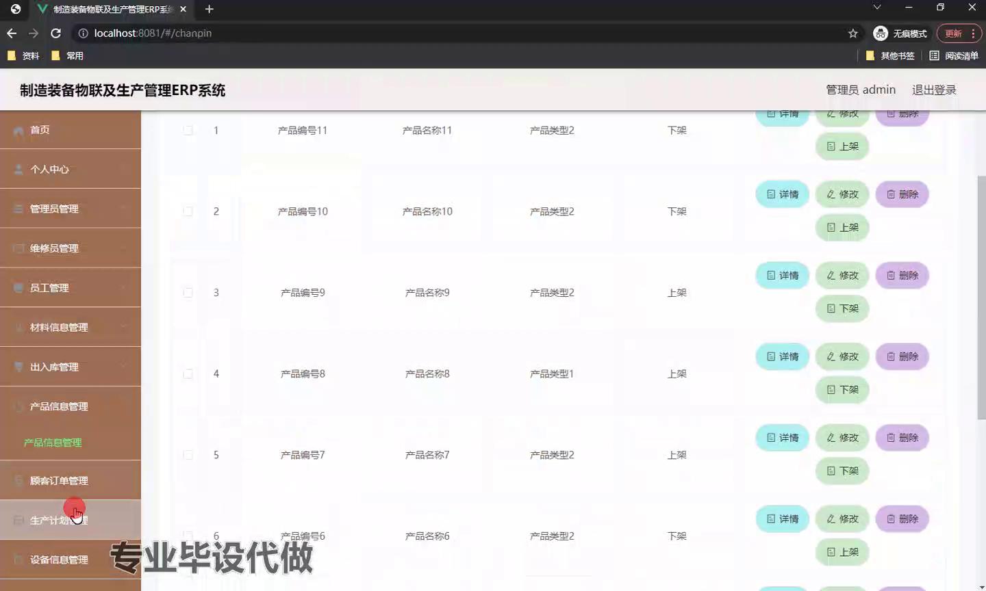Tick the checkbox for row 2
This screenshot has height=591, width=986.
tap(188, 211)
